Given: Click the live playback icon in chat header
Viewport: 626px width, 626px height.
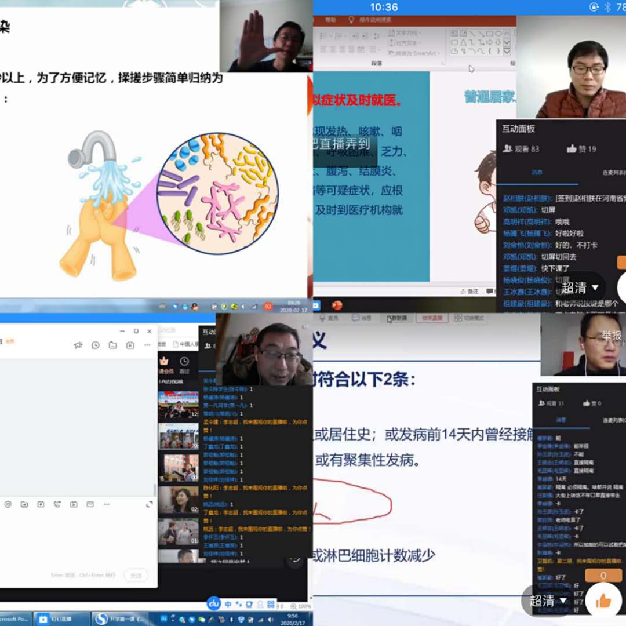Looking at the screenshot, I should coord(130,345).
